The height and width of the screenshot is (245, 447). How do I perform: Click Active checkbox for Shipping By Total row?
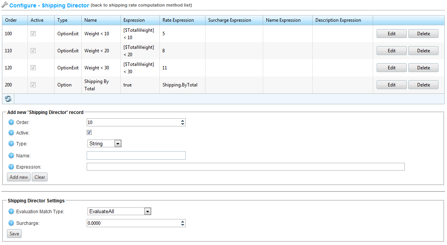click(33, 85)
